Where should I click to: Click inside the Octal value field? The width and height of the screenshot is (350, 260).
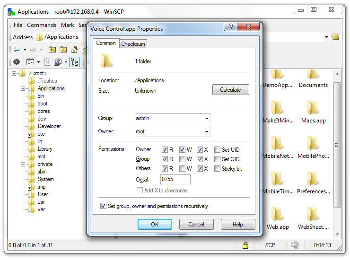tap(175, 180)
